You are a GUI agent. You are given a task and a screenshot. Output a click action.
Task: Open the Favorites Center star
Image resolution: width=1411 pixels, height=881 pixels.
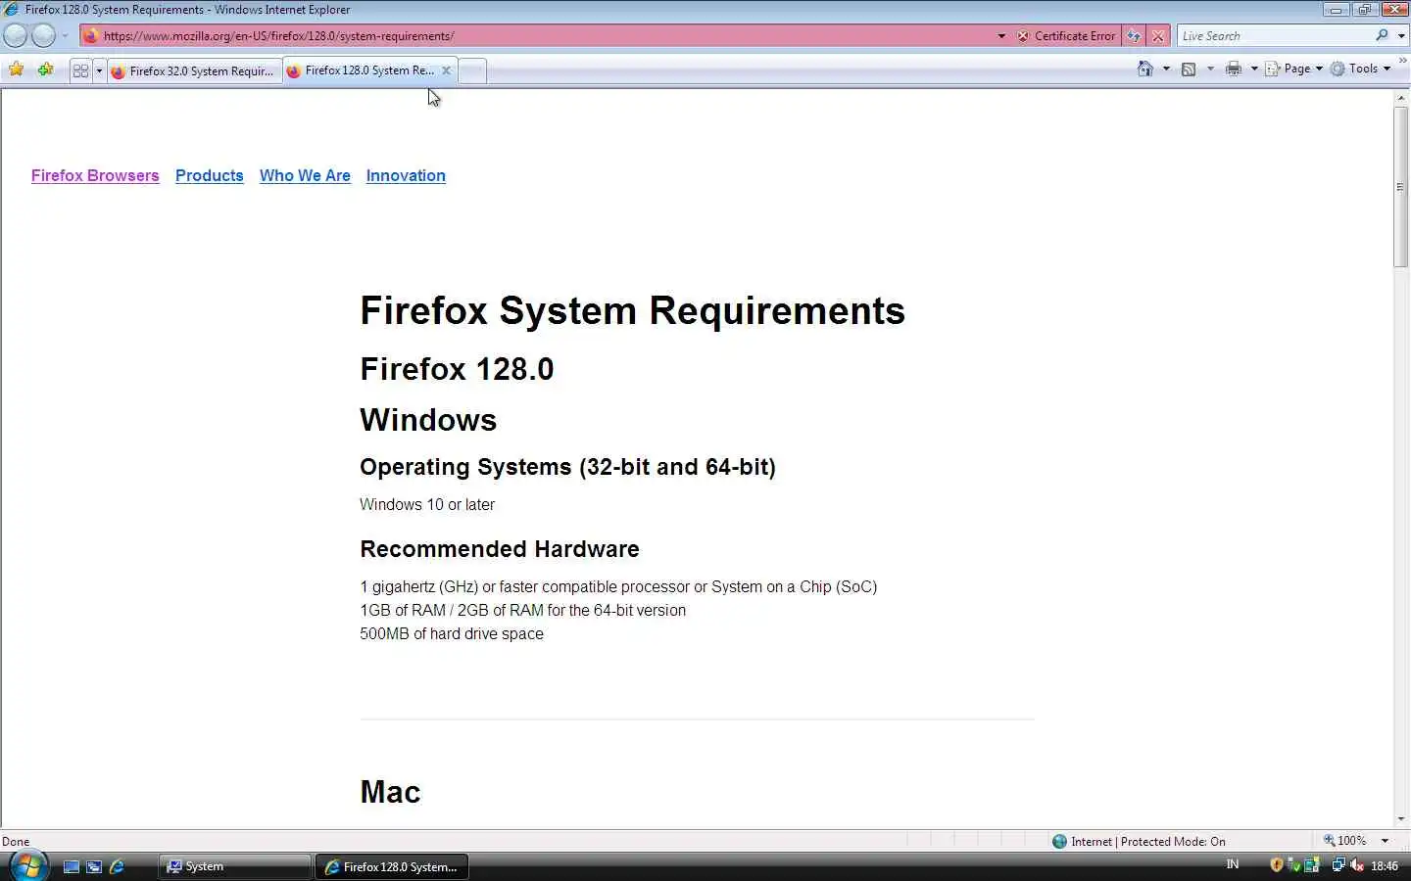point(17,70)
